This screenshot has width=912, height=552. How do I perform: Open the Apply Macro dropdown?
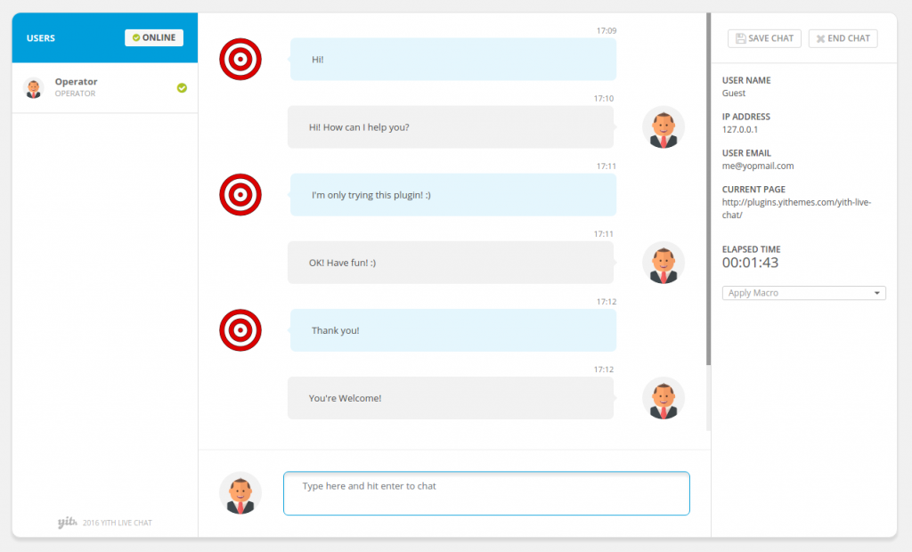(x=804, y=293)
